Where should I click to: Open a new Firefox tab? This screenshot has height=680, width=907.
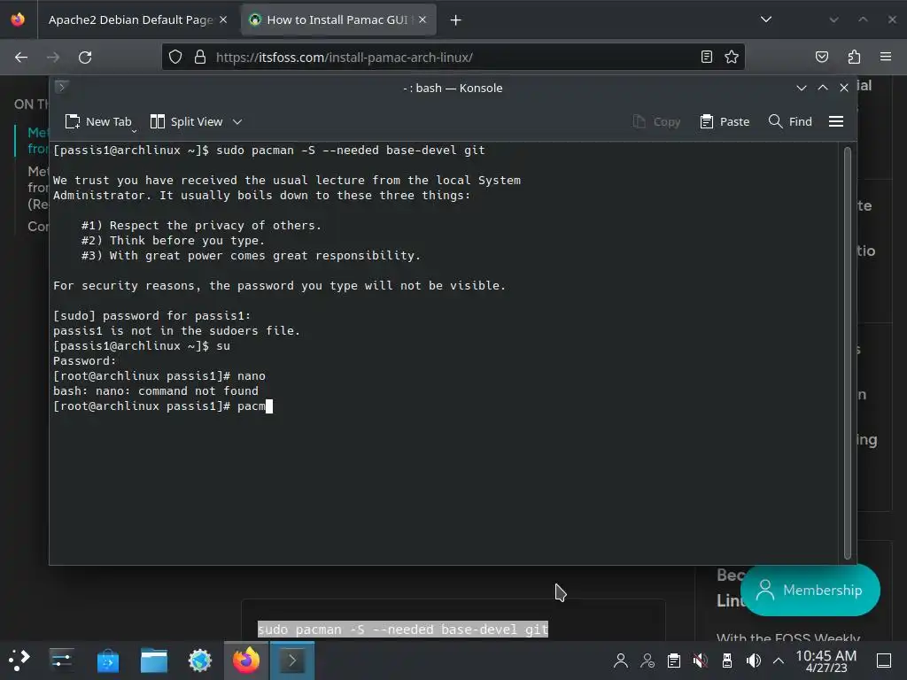click(x=456, y=20)
